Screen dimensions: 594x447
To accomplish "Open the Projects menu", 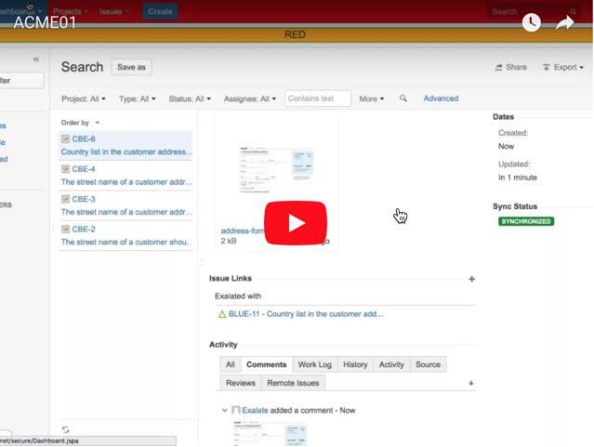I will click(x=70, y=11).
